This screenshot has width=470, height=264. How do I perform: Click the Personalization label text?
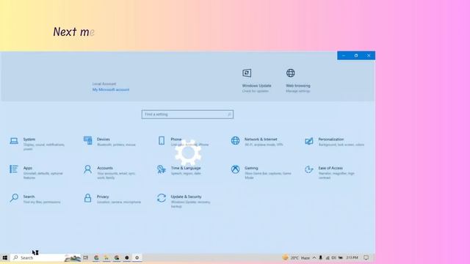[331, 139]
